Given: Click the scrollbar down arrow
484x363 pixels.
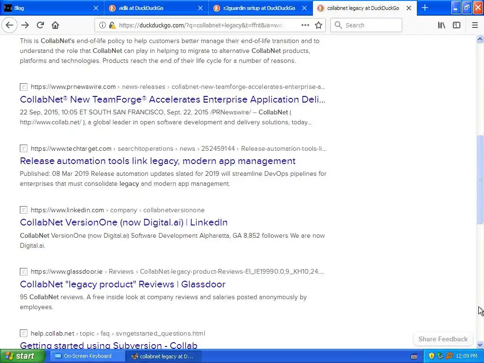Looking at the screenshot, I should 480,345.
